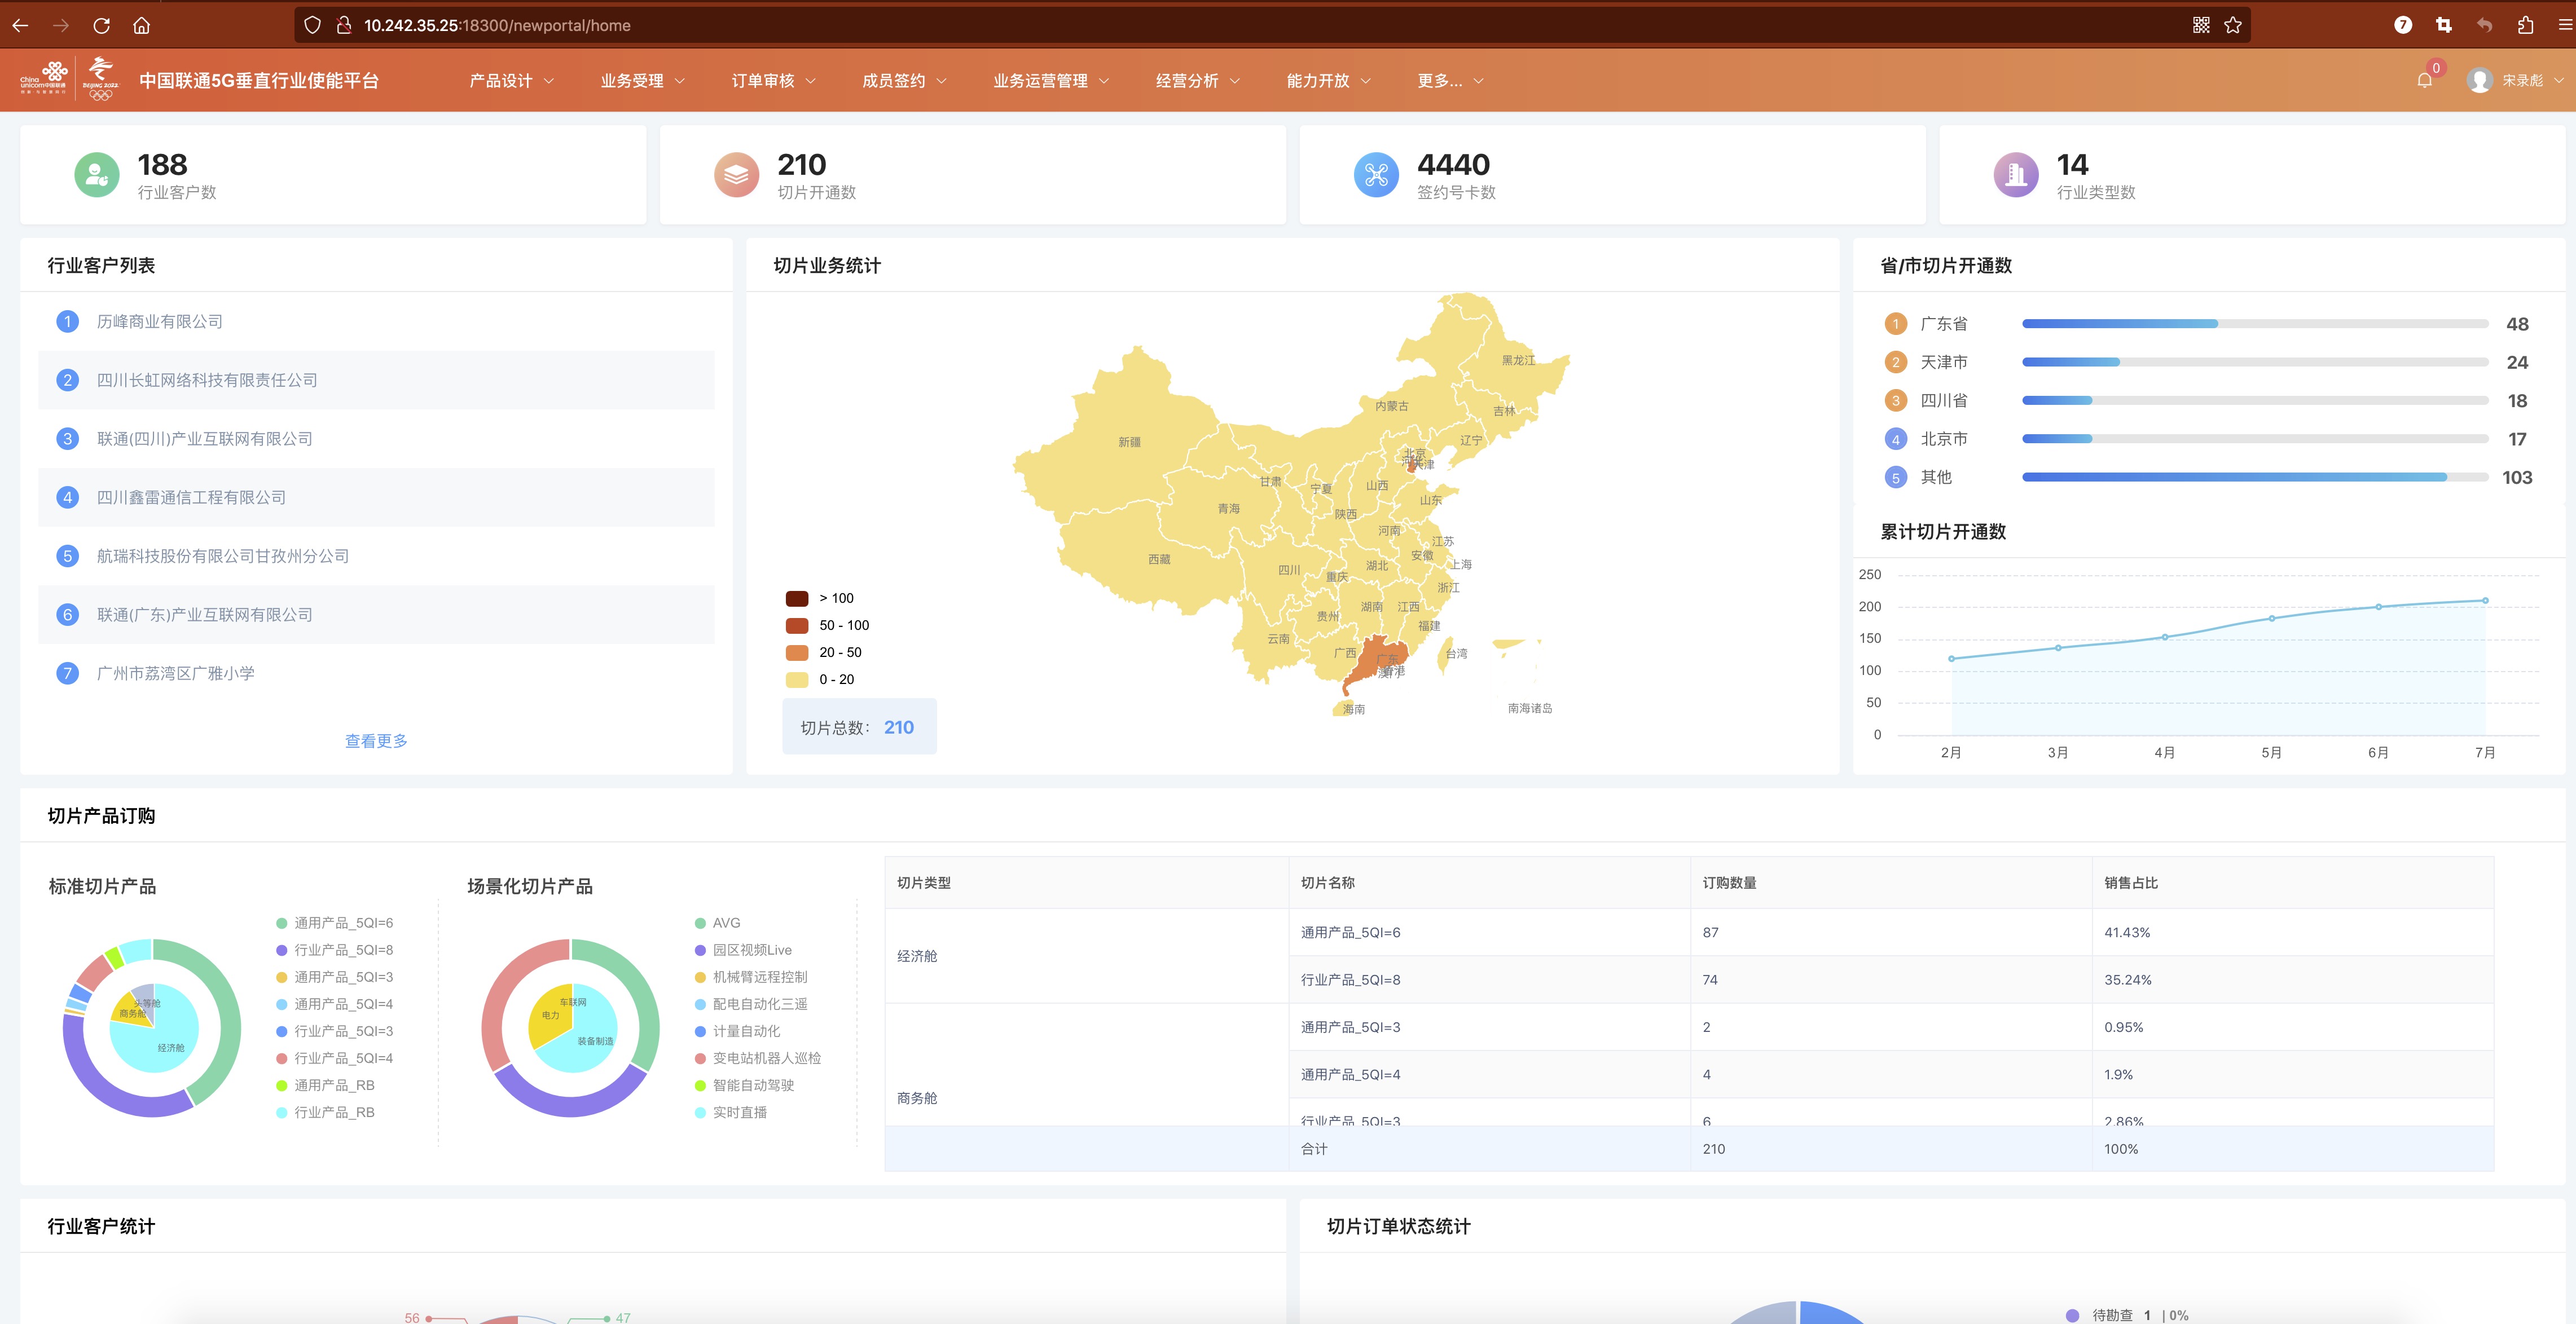Viewport: 2576px width, 1324px height.
Task: Click the shield tracking protection icon
Action: click(x=312, y=25)
